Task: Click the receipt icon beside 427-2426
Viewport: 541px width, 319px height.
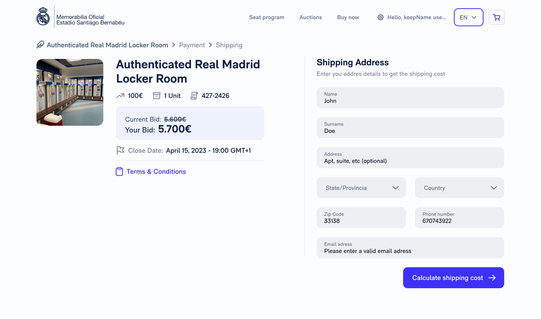Action: click(x=194, y=96)
